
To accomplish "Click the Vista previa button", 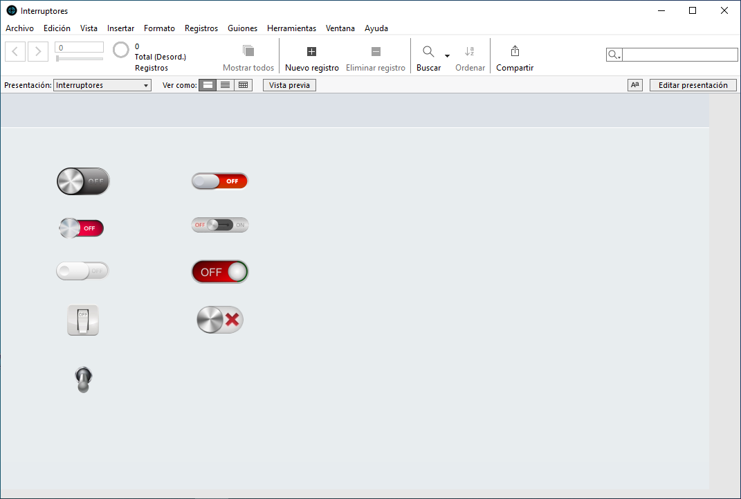I will [289, 85].
